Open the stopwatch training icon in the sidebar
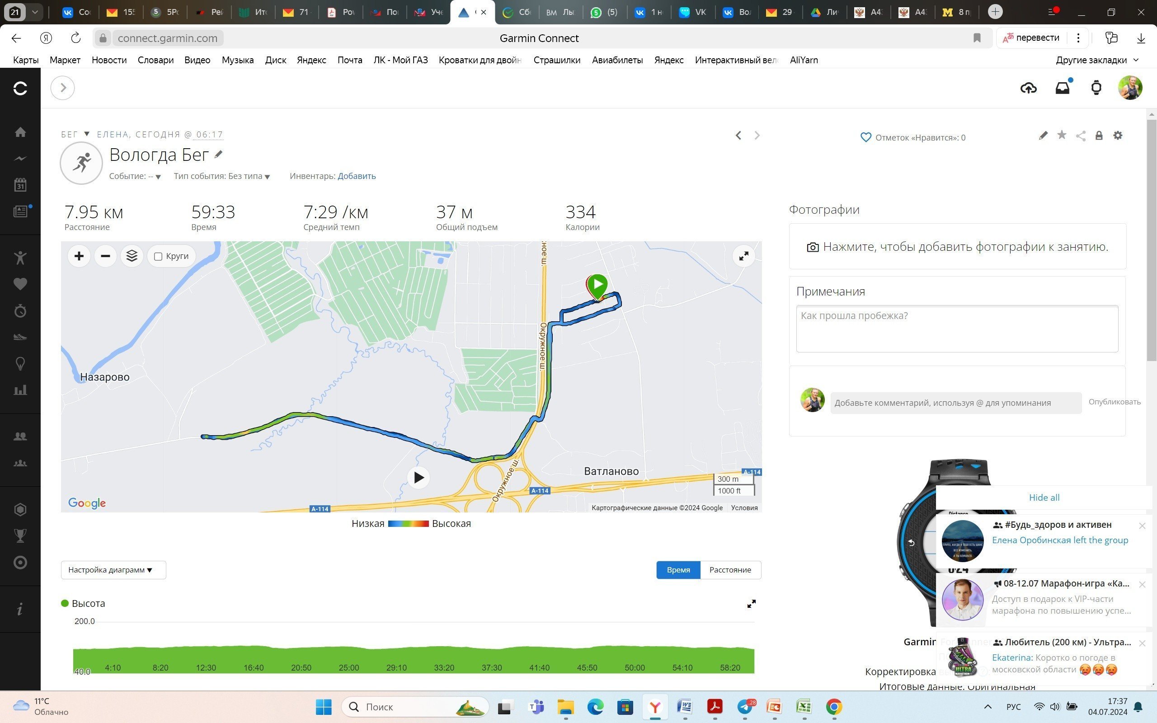The height and width of the screenshot is (723, 1157). 20,311
